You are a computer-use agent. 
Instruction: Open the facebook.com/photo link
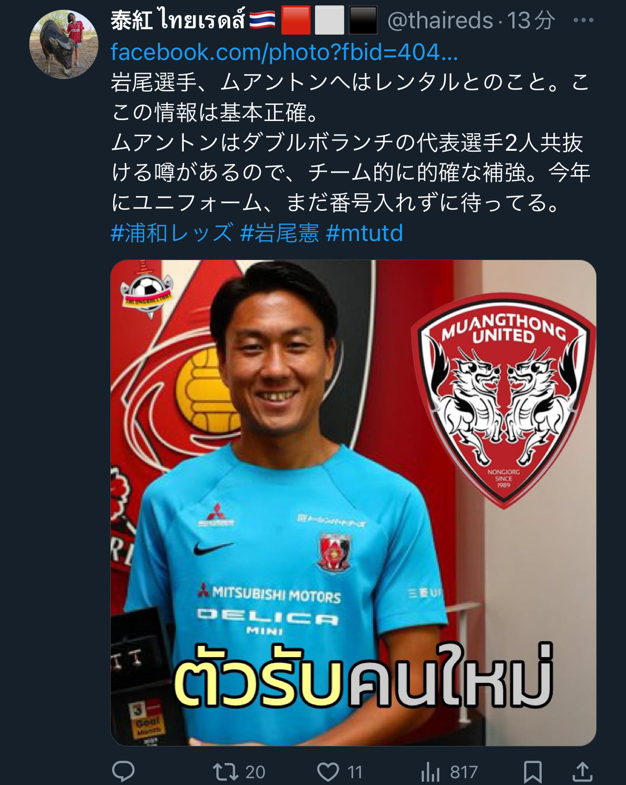284,52
